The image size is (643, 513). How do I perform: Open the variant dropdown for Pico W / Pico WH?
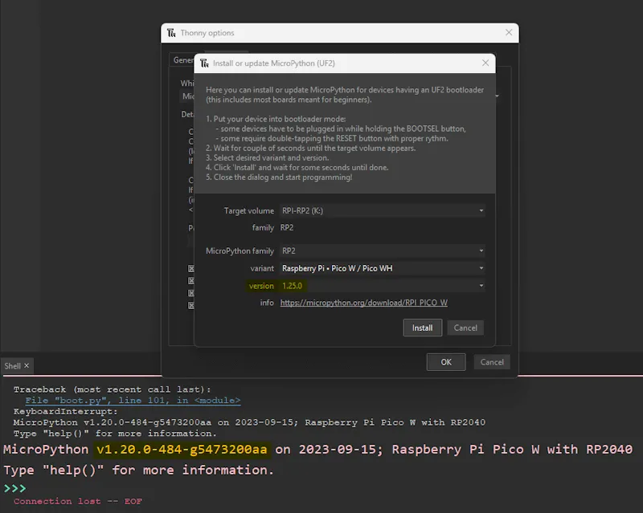tap(481, 268)
